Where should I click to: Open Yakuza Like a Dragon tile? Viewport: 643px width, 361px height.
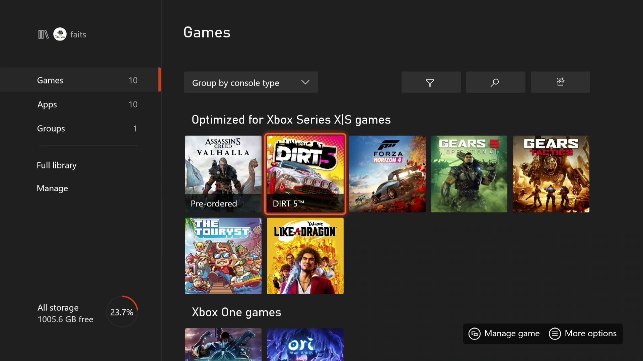click(305, 256)
